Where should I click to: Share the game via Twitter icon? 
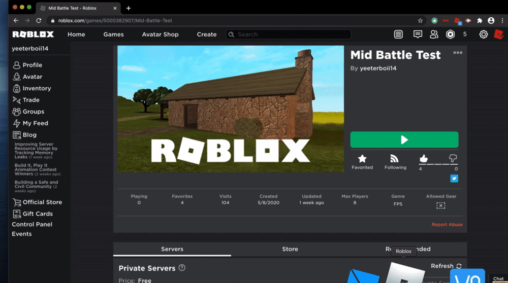(x=454, y=178)
